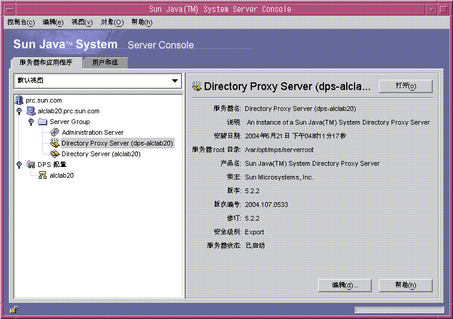This screenshot has height=319, width=453.
Task: Open the 控制台(c) menu
Action: tap(21, 22)
